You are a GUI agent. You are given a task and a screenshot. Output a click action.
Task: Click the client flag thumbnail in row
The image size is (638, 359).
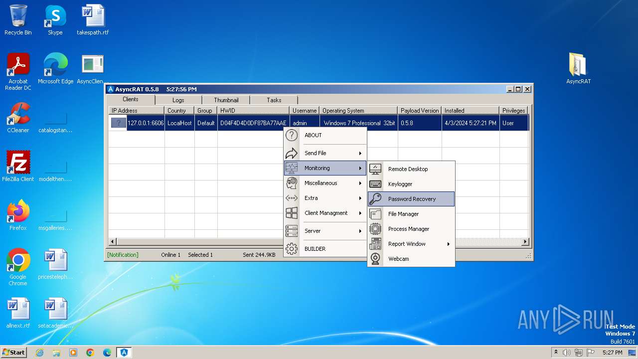119,123
